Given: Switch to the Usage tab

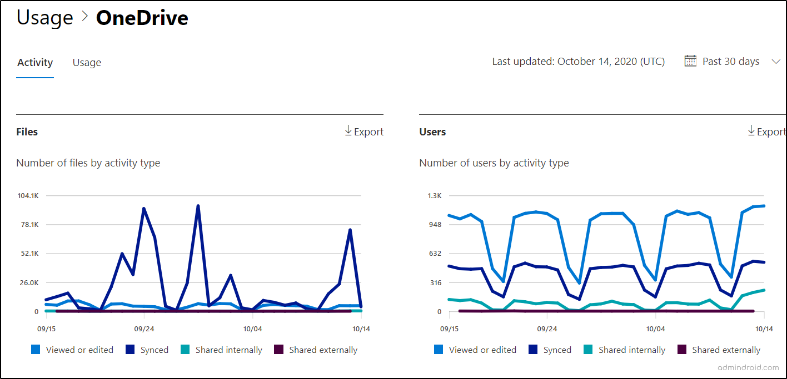Looking at the screenshot, I should pyautogui.click(x=87, y=62).
